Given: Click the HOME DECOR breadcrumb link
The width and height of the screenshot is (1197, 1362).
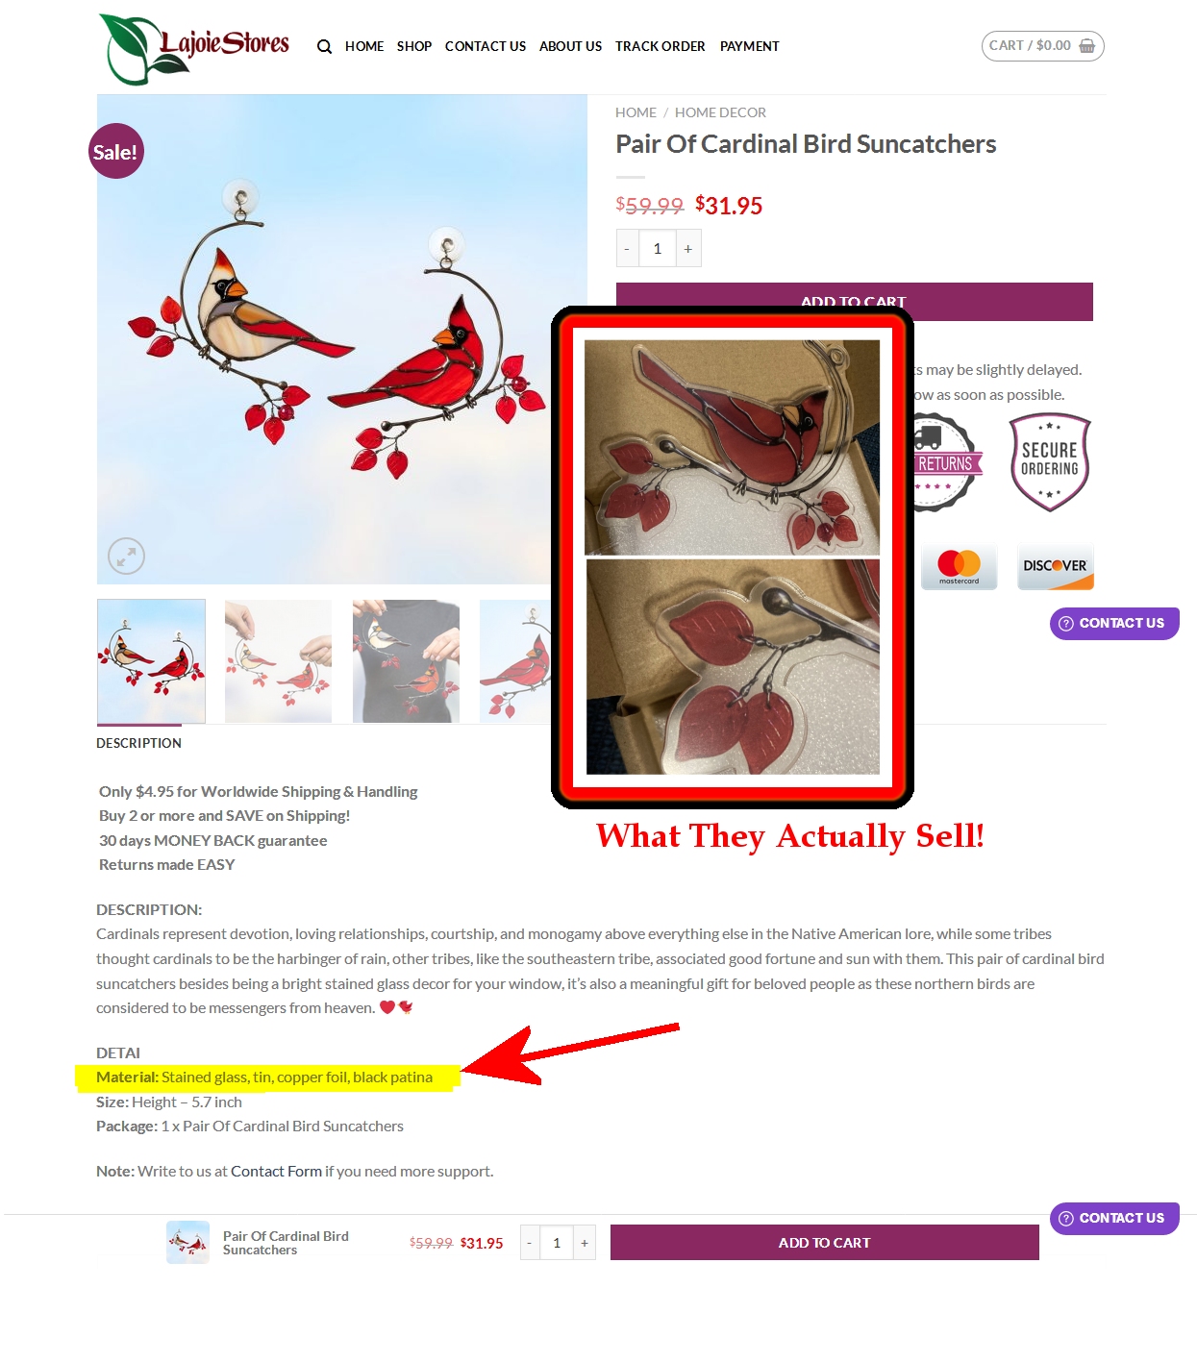Looking at the screenshot, I should (x=720, y=112).
